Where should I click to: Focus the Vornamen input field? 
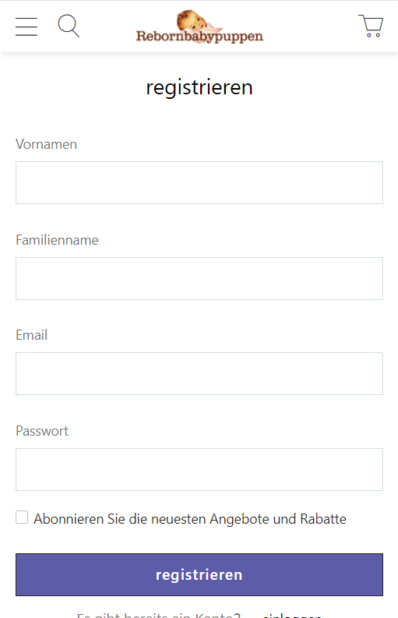(199, 182)
